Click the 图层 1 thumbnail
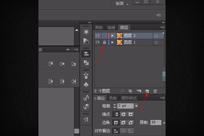The height and width of the screenshot is (136, 204). pyautogui.click(x=119, y=42)
